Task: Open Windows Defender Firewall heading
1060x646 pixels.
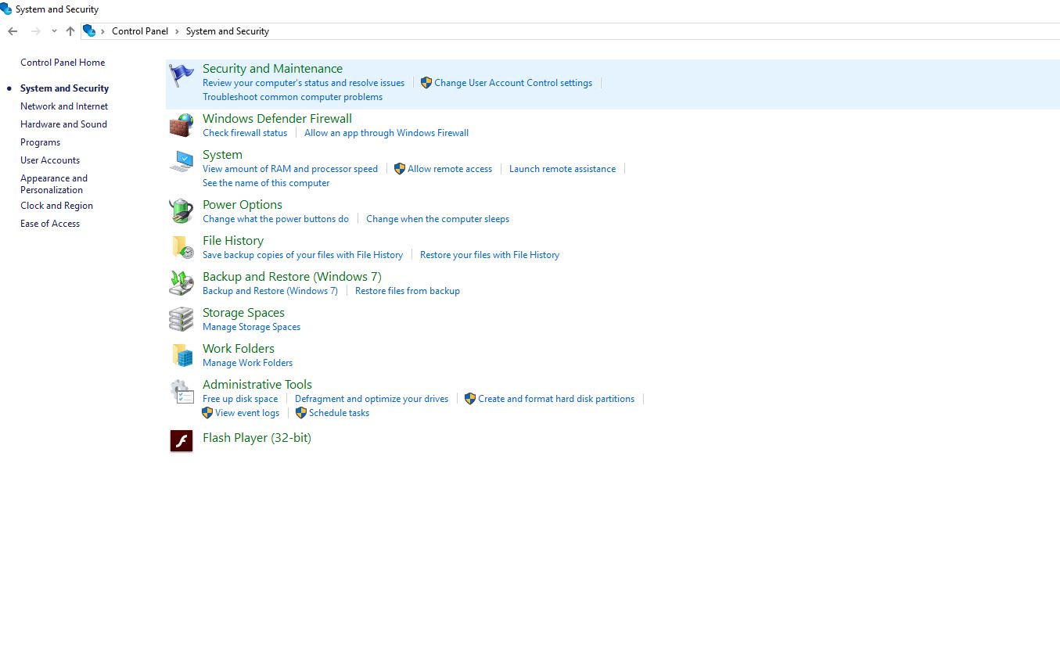Action: click(277, 119)
